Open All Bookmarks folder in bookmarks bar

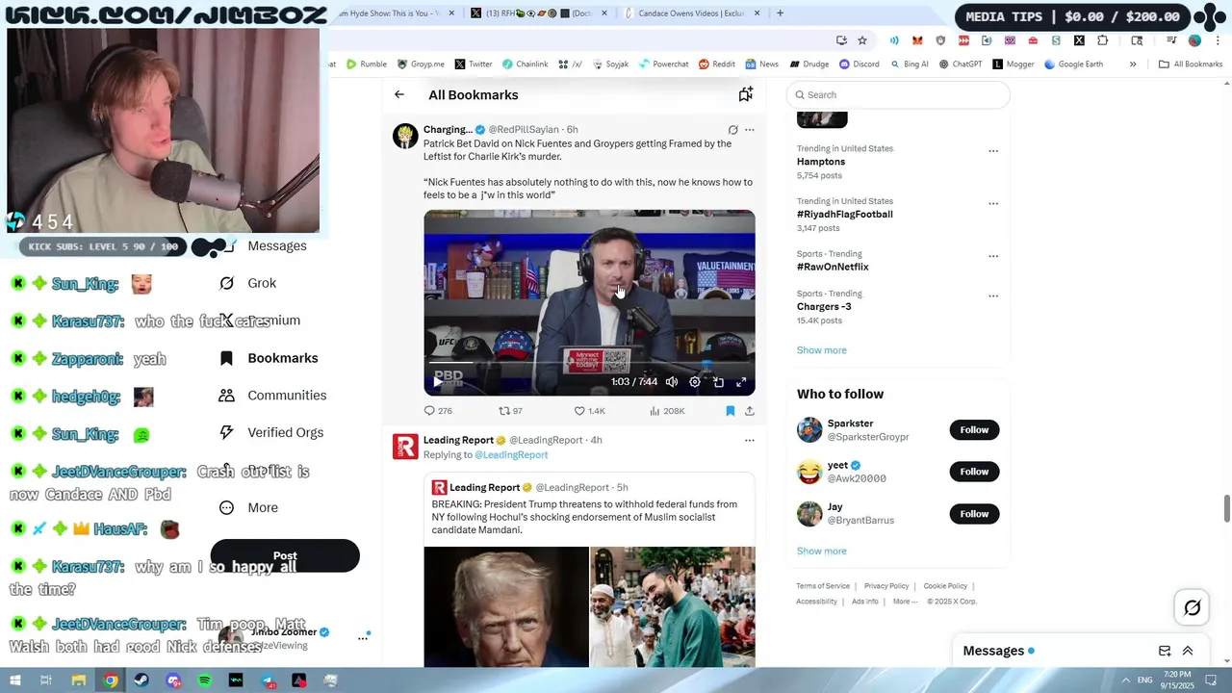[x=1191, y=64]
